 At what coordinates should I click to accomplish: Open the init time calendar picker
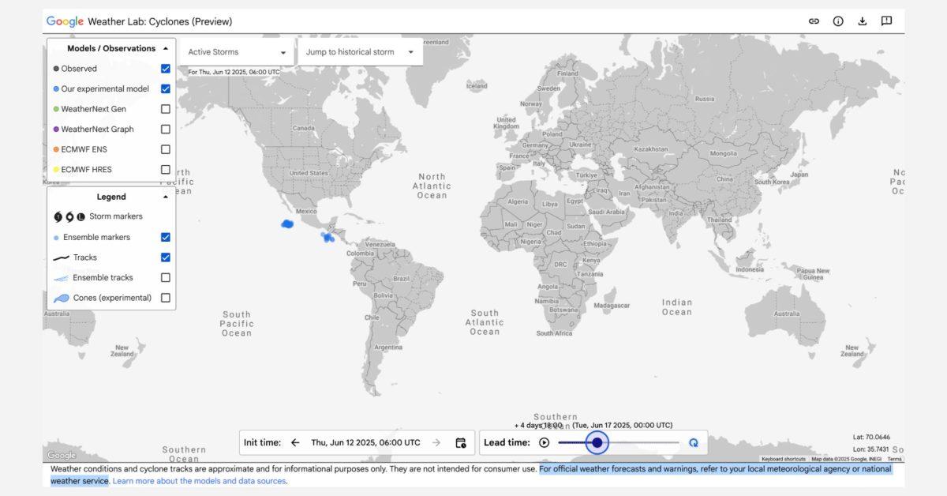tap(461, 443)
